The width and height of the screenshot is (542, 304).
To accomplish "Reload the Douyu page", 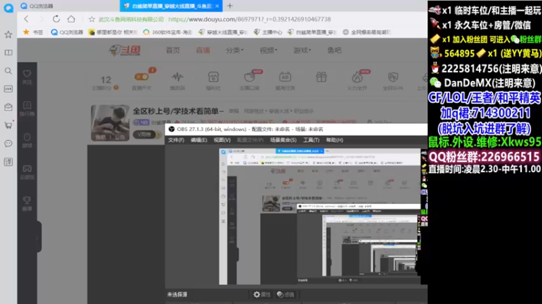I will tap(56, 19).
